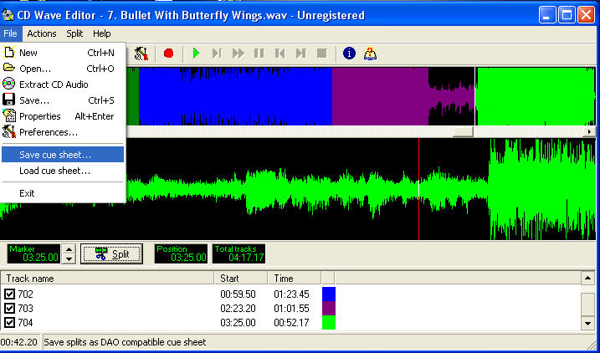Click the overview scrollbar right arrow
The image size is (600, 353).
[589, 131]
